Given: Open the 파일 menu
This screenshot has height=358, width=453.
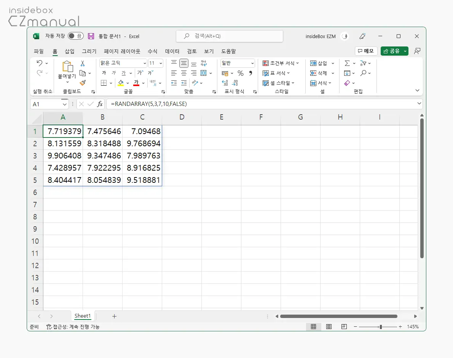Looking at the screenshot, I should coord(39,51).
